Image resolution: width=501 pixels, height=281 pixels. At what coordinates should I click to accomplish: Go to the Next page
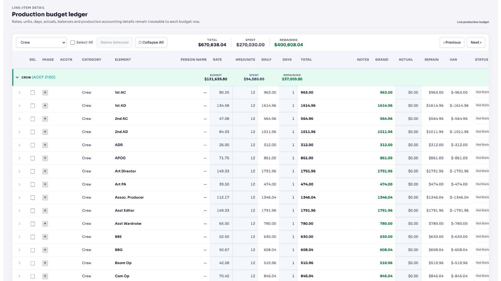[476, 43]
